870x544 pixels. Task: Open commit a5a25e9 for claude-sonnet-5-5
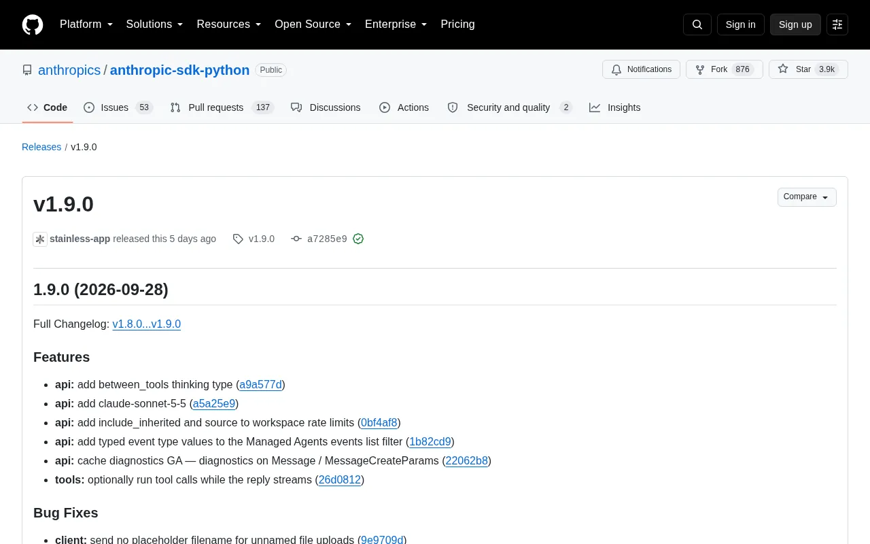coord(214,404)
